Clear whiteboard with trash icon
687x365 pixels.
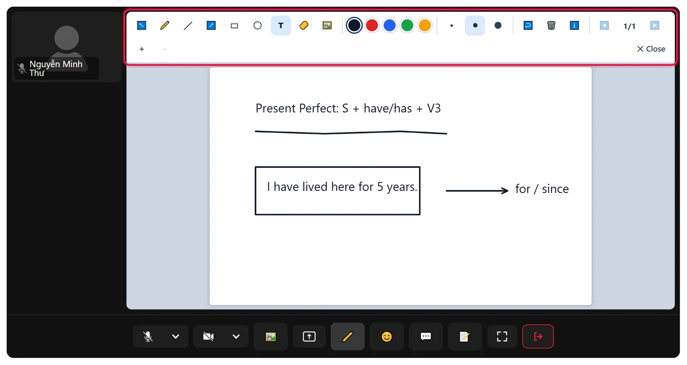pos(551,26)
